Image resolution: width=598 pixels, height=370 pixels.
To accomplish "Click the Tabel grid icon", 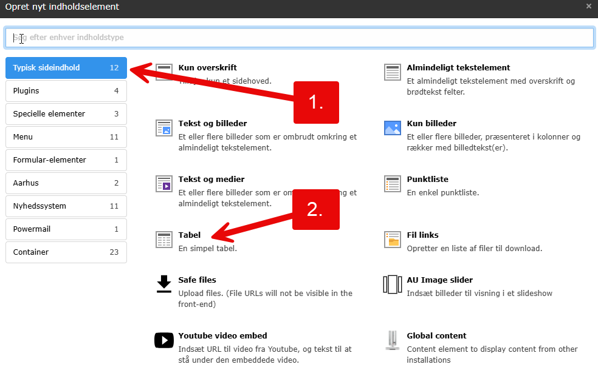I will coord(164,239).
